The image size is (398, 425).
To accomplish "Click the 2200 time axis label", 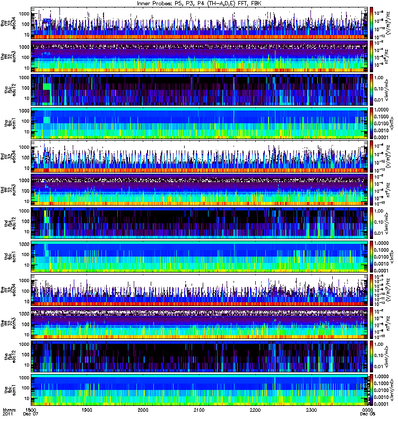I will tap(255, 410).
